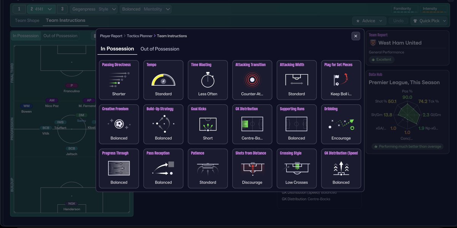Select the Creative Freedom card
The width and height of the screenshot is (457, 228).
119,124
